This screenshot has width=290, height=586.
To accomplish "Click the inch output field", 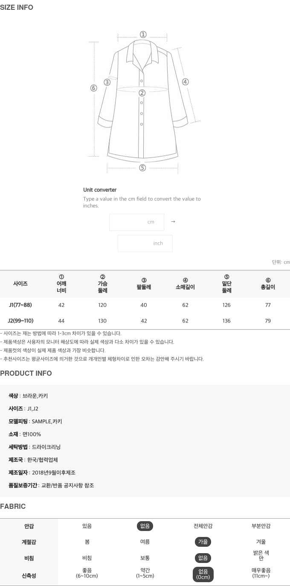I will click(x=145, y=244).
